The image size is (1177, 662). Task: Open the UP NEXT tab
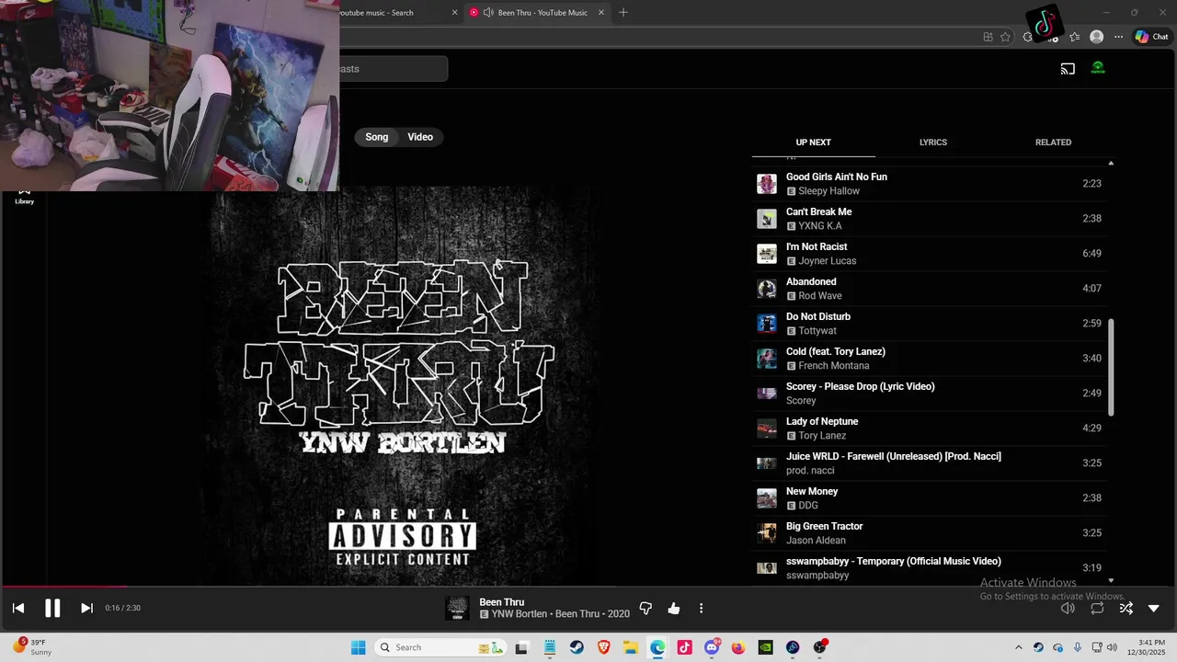[813, 143]
